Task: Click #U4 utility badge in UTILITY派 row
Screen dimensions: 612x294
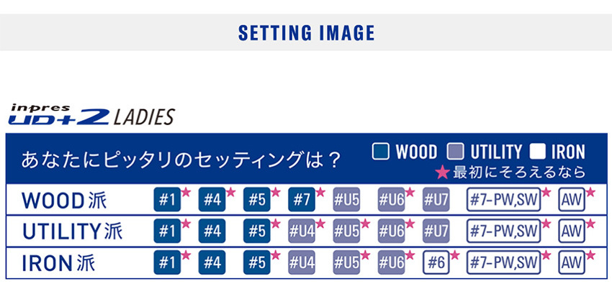Action: pos(301,231)
